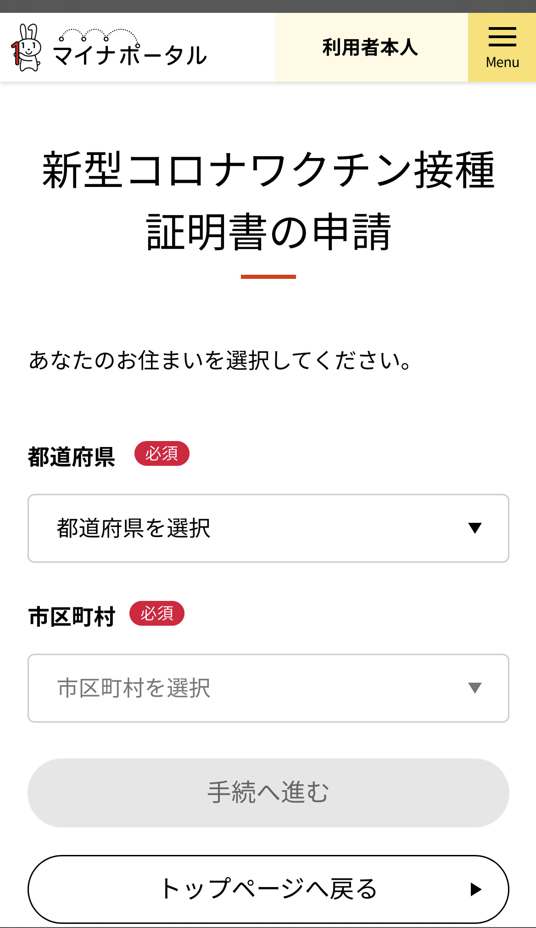
Task: Open the 都道府県を選択 dropdown
Action: click(268, 528)
